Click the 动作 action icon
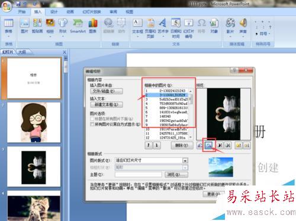 tap(121, 25)
